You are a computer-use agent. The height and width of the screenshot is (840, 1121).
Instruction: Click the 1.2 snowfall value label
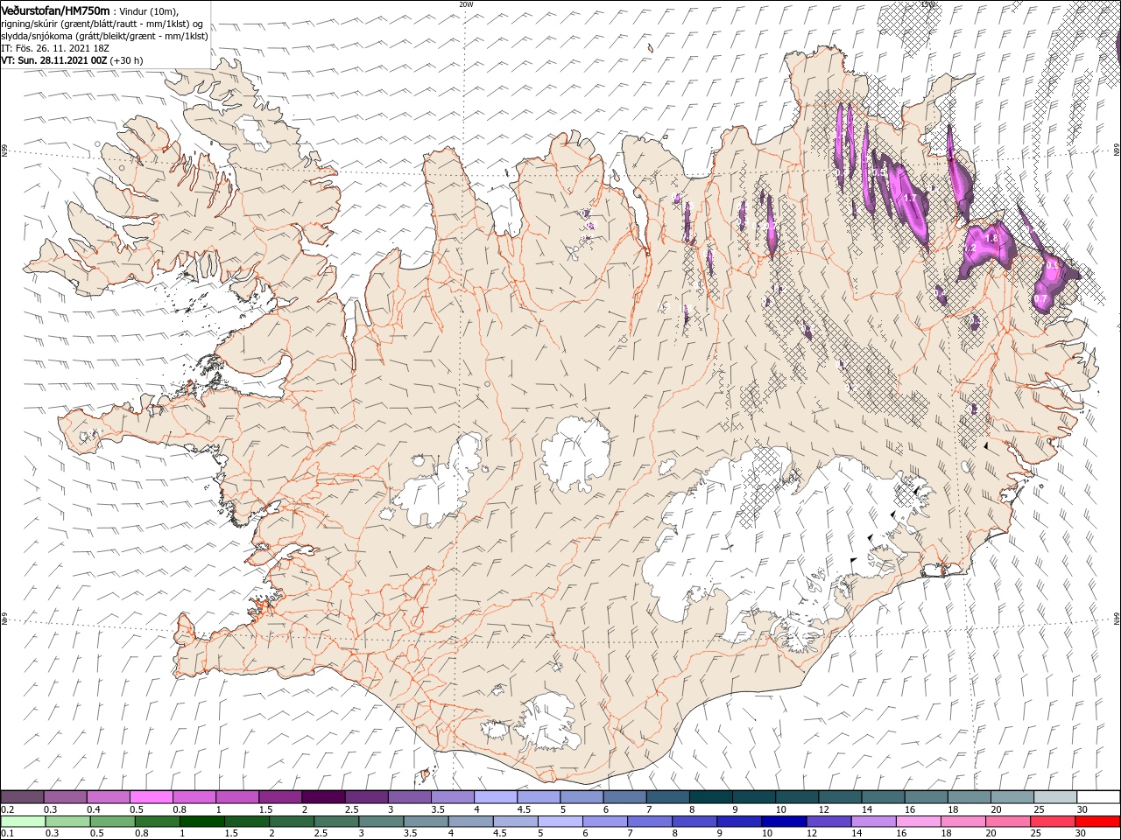point(969,249)
